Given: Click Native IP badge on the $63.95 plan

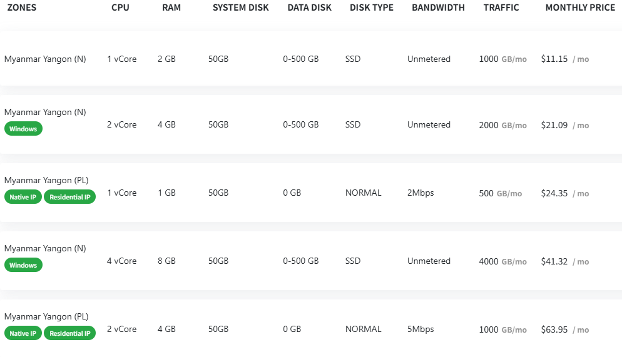Looking at the screenshot, I should click(x=23, y=333).
